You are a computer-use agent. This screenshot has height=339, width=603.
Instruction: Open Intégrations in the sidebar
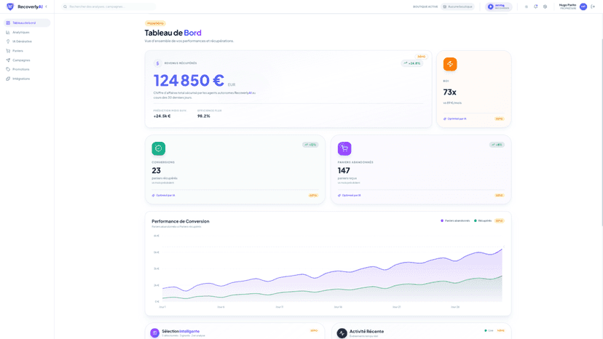27,79
